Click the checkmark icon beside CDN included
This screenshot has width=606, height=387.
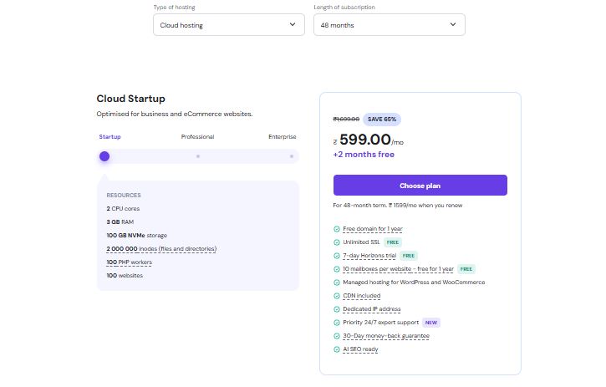coord(337,295)
